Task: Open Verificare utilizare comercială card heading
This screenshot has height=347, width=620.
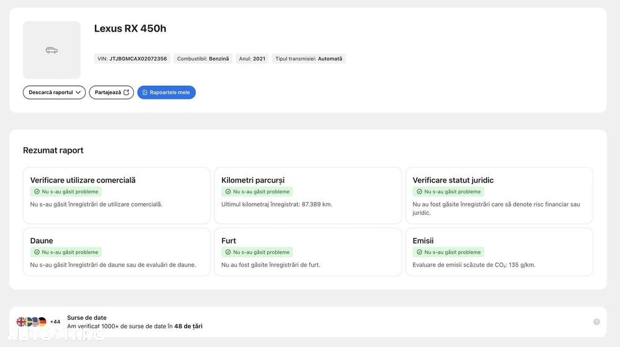Action: click(x=82, y=180)
